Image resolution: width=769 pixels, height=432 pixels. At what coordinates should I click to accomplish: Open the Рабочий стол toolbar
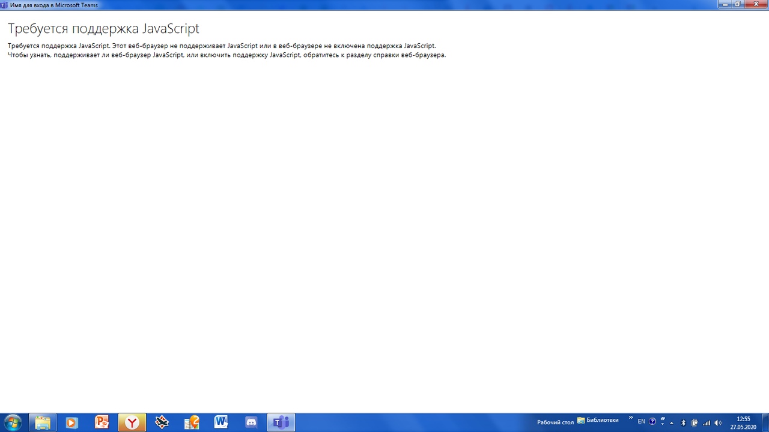[555, 422]
